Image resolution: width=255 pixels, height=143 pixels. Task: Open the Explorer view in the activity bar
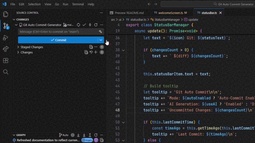click(6, 14)
